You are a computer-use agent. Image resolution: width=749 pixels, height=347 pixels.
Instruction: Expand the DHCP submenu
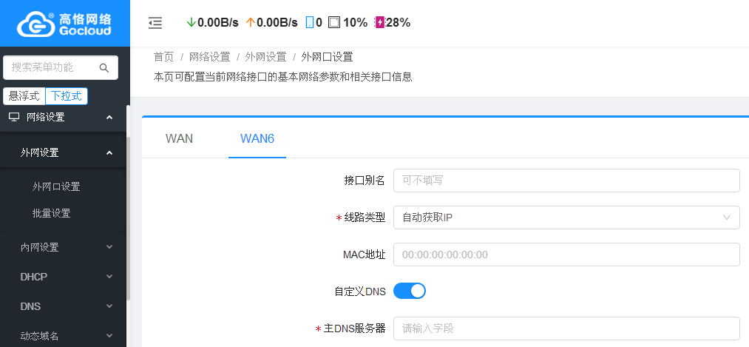pyautogui.click(x=64, y=277)
